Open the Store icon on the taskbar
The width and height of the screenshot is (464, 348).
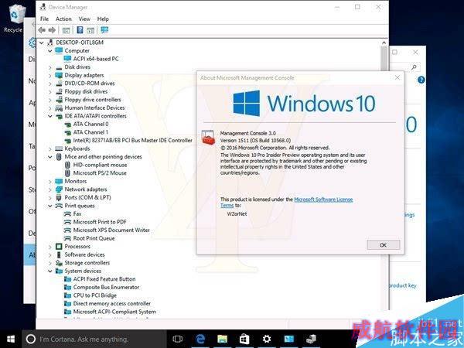point(244,339)
